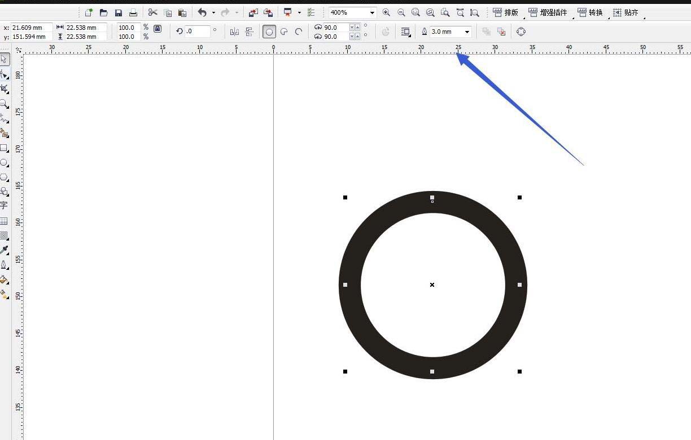Open the 排版 menu
The image size is (691, 440).
(x=505, y=12)
